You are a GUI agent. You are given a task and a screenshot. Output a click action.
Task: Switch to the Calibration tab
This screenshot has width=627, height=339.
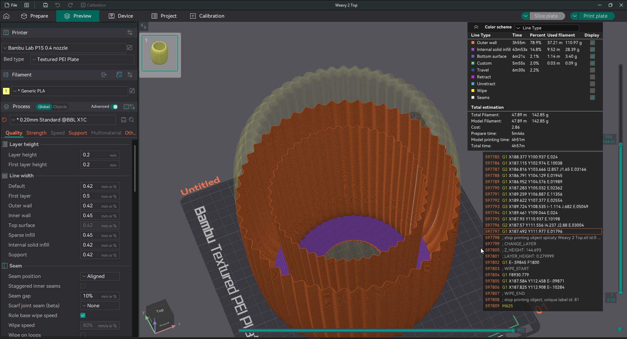click(x=207, y=16)
